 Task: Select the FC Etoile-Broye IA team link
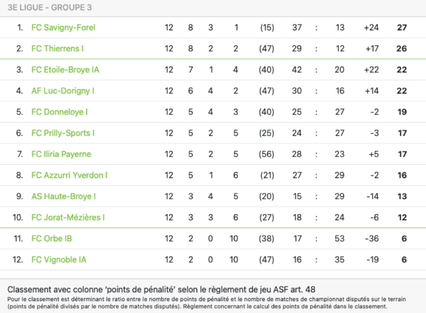[x=65, y=70]
